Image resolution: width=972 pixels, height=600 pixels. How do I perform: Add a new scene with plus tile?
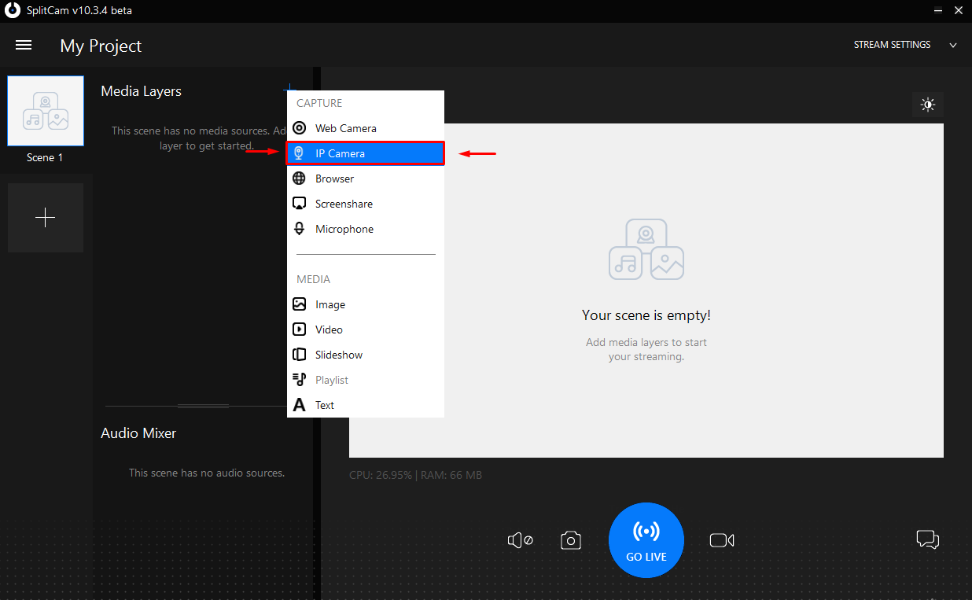(46, 218)
